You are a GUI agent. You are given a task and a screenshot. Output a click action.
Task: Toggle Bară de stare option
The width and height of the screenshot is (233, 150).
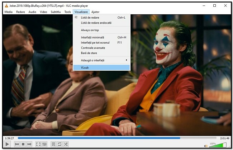tap(102, 53)
